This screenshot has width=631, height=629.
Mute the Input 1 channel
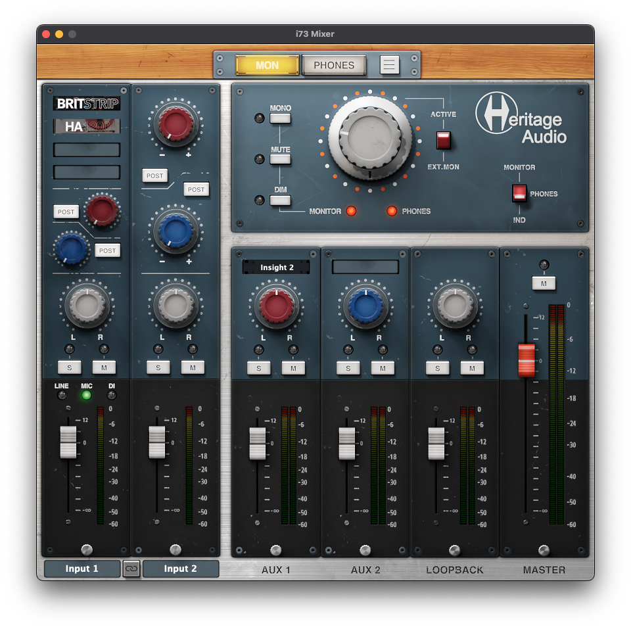click(104, 367)
